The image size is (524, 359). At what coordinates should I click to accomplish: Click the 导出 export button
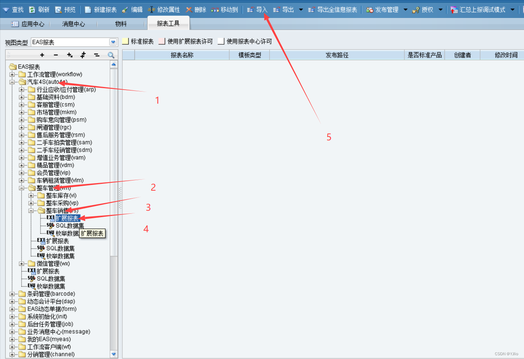point(284,10)
